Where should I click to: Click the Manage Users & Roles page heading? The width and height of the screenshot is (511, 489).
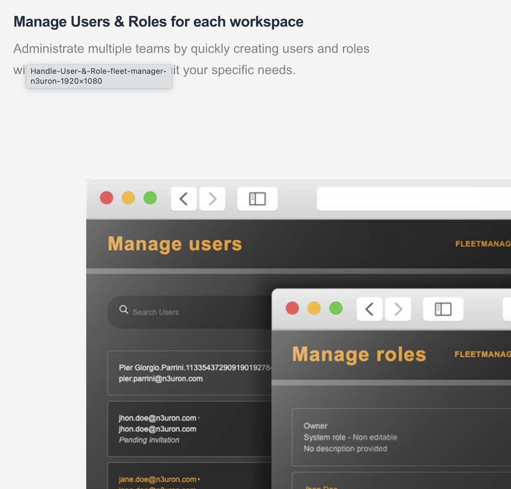point(158,22)
